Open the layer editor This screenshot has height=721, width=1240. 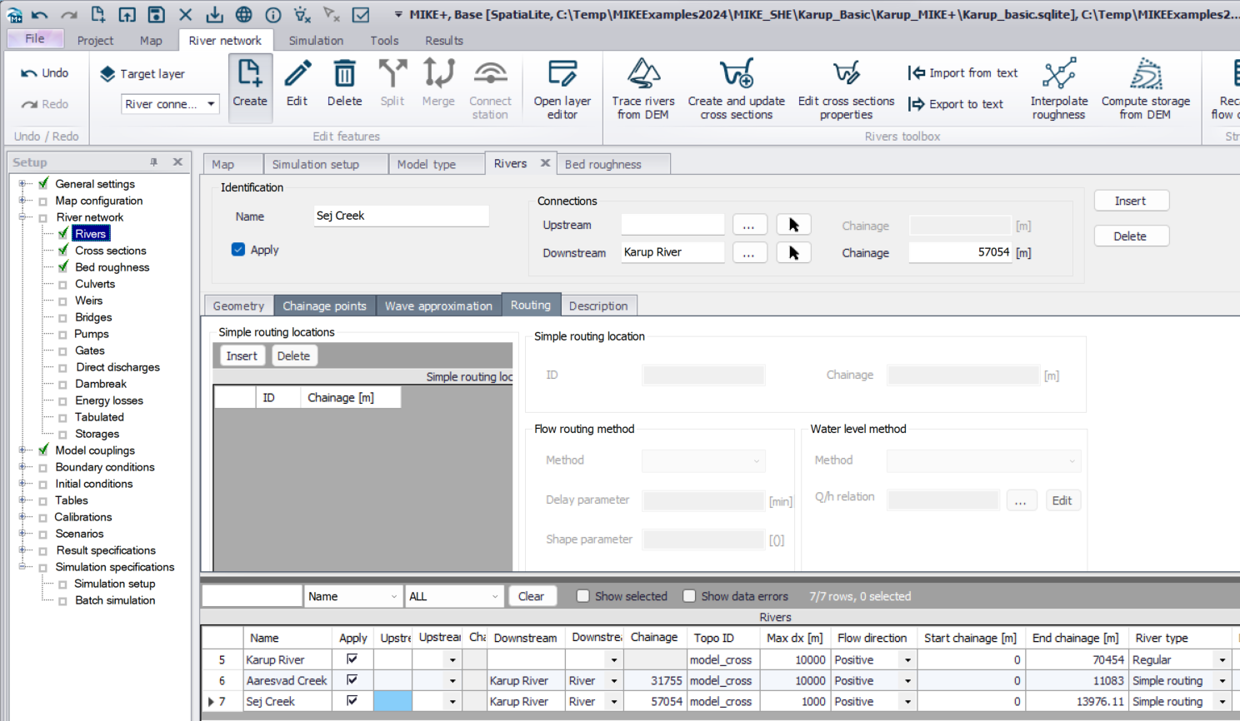tap(562, 88)
